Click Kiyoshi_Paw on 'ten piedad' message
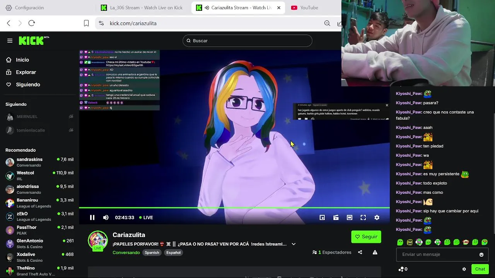 (x=409, y=146)
